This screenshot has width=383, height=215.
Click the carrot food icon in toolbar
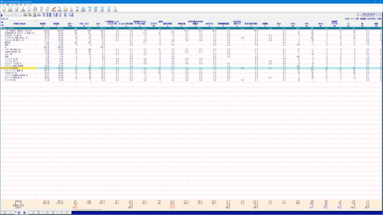(54, 9)
